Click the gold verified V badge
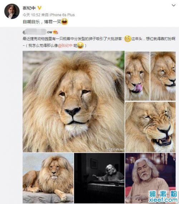Image resolution: width=179 pixels, height=204 pixels. [x=39, y=8]
